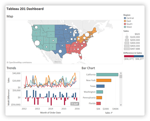Click the sort icon next to Sales axis
This screenshot has width=150, height=121.
(x=112, y=113)
